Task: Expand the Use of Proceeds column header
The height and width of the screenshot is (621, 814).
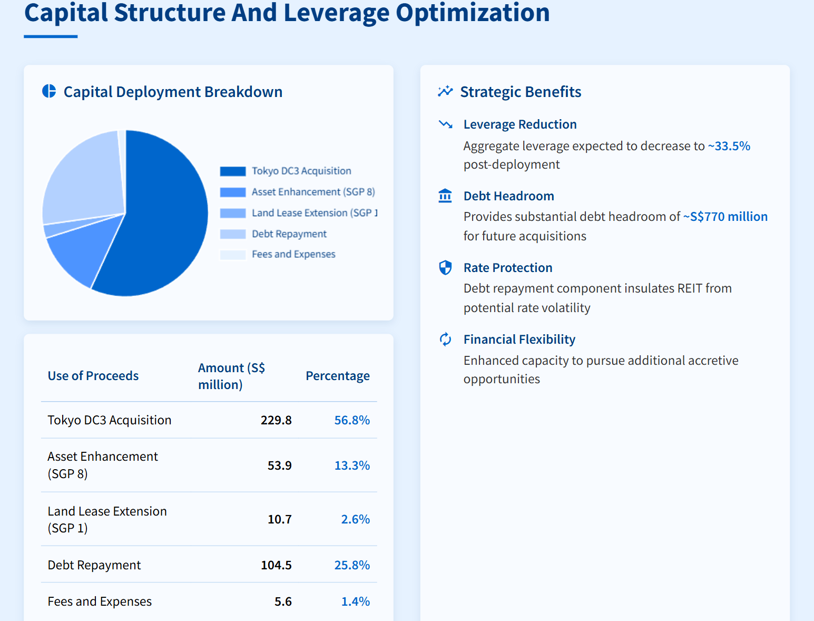Action: [93, 375]
